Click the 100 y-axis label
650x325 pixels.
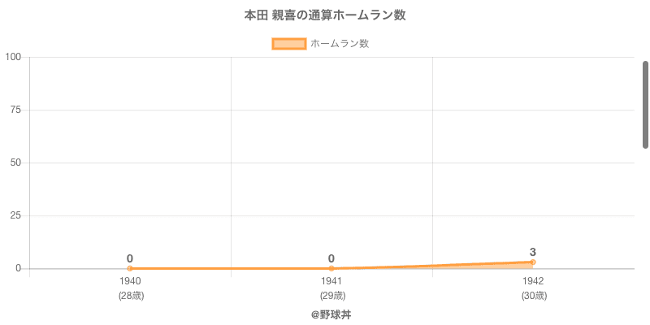tap(14, 57)
